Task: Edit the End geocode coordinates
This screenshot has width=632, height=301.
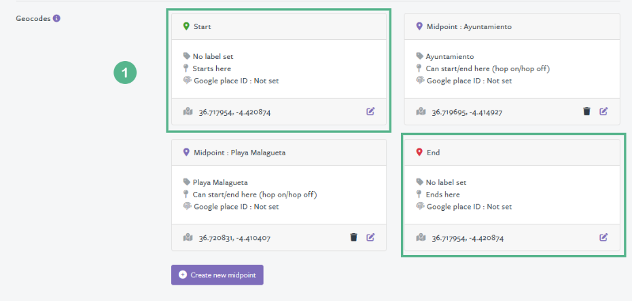Action: pos(603,237)
